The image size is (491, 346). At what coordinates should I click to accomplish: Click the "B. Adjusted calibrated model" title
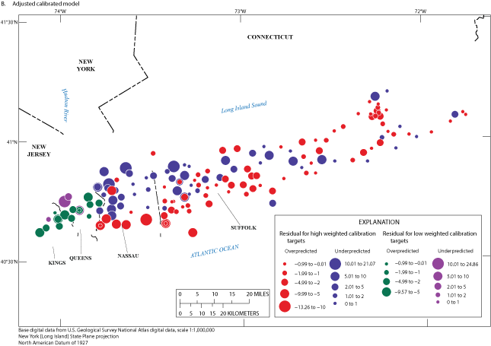tap(40, 4)
